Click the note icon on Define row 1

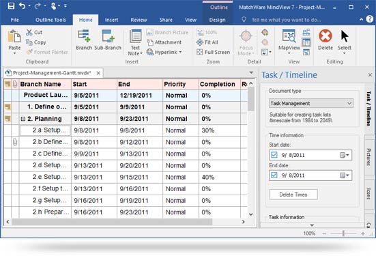point(8,106)
